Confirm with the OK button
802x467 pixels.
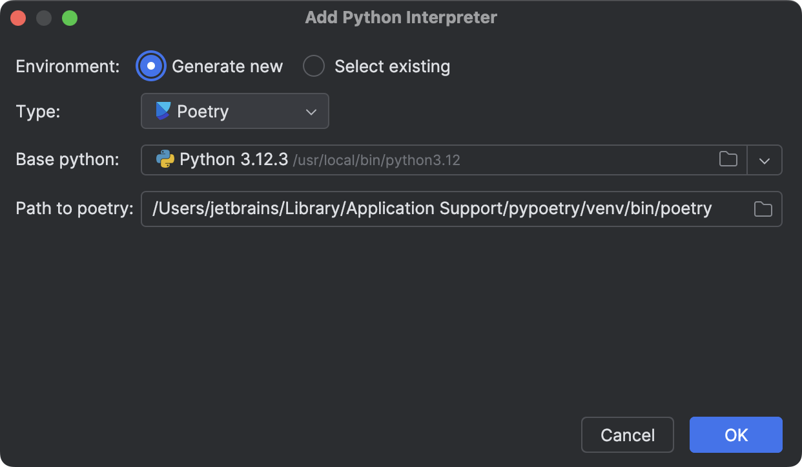click(735, 435)
